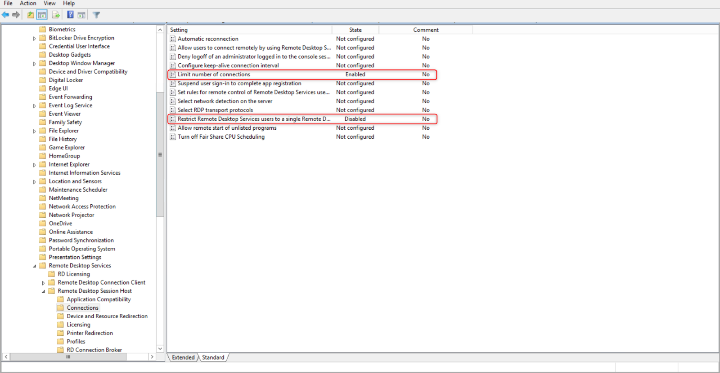Select Configure keep-alive connection interval setting
This screenshot has height=373, width=720.
[228, 66]
